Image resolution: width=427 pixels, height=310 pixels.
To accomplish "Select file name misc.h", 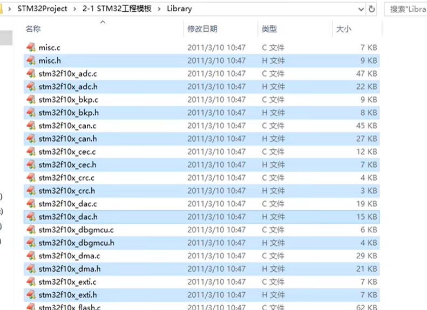I will [50, 60].
